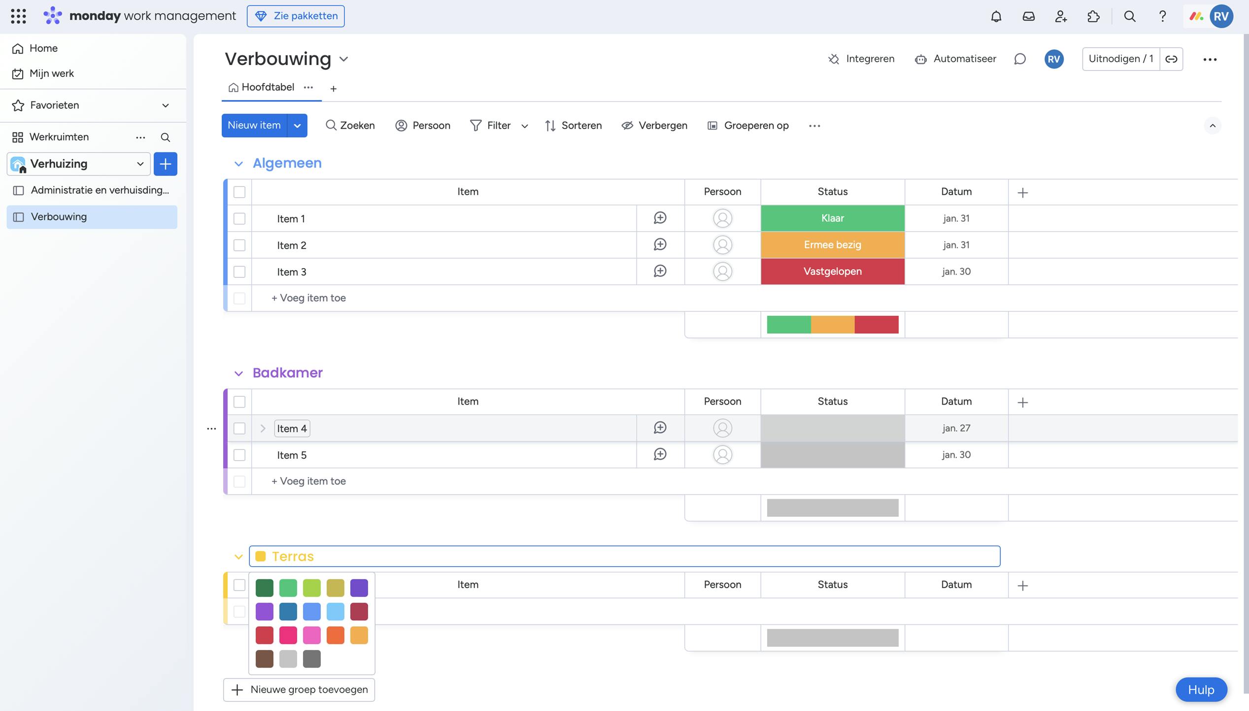Expand subitems of Item 4

(x=263, y=428)
